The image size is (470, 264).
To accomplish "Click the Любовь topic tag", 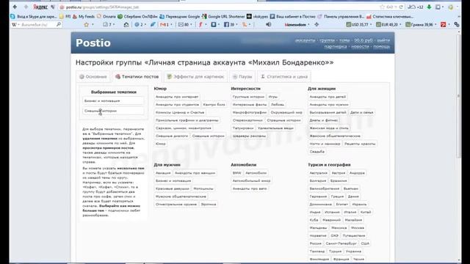I will pyautogui.click(x=278, y=104).
